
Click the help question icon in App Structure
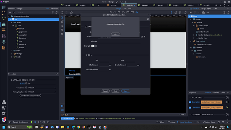[224, 12]
